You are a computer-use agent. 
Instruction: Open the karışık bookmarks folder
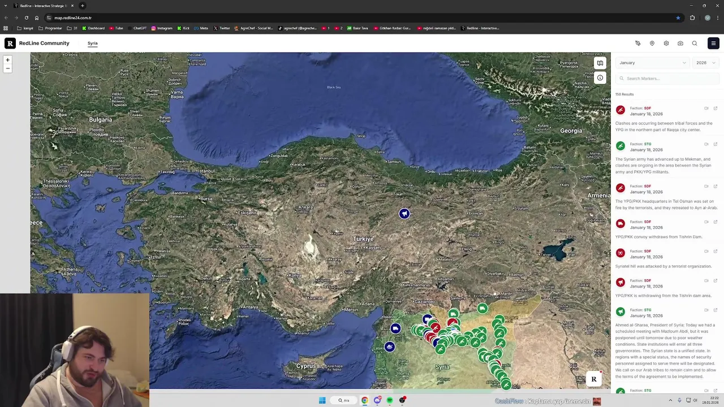25,28
